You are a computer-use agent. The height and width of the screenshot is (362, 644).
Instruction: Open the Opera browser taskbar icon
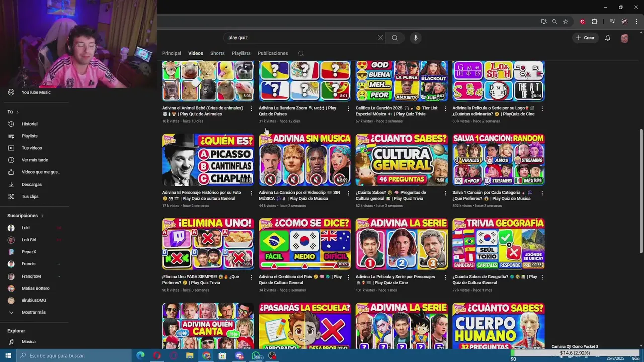(157, 356)
